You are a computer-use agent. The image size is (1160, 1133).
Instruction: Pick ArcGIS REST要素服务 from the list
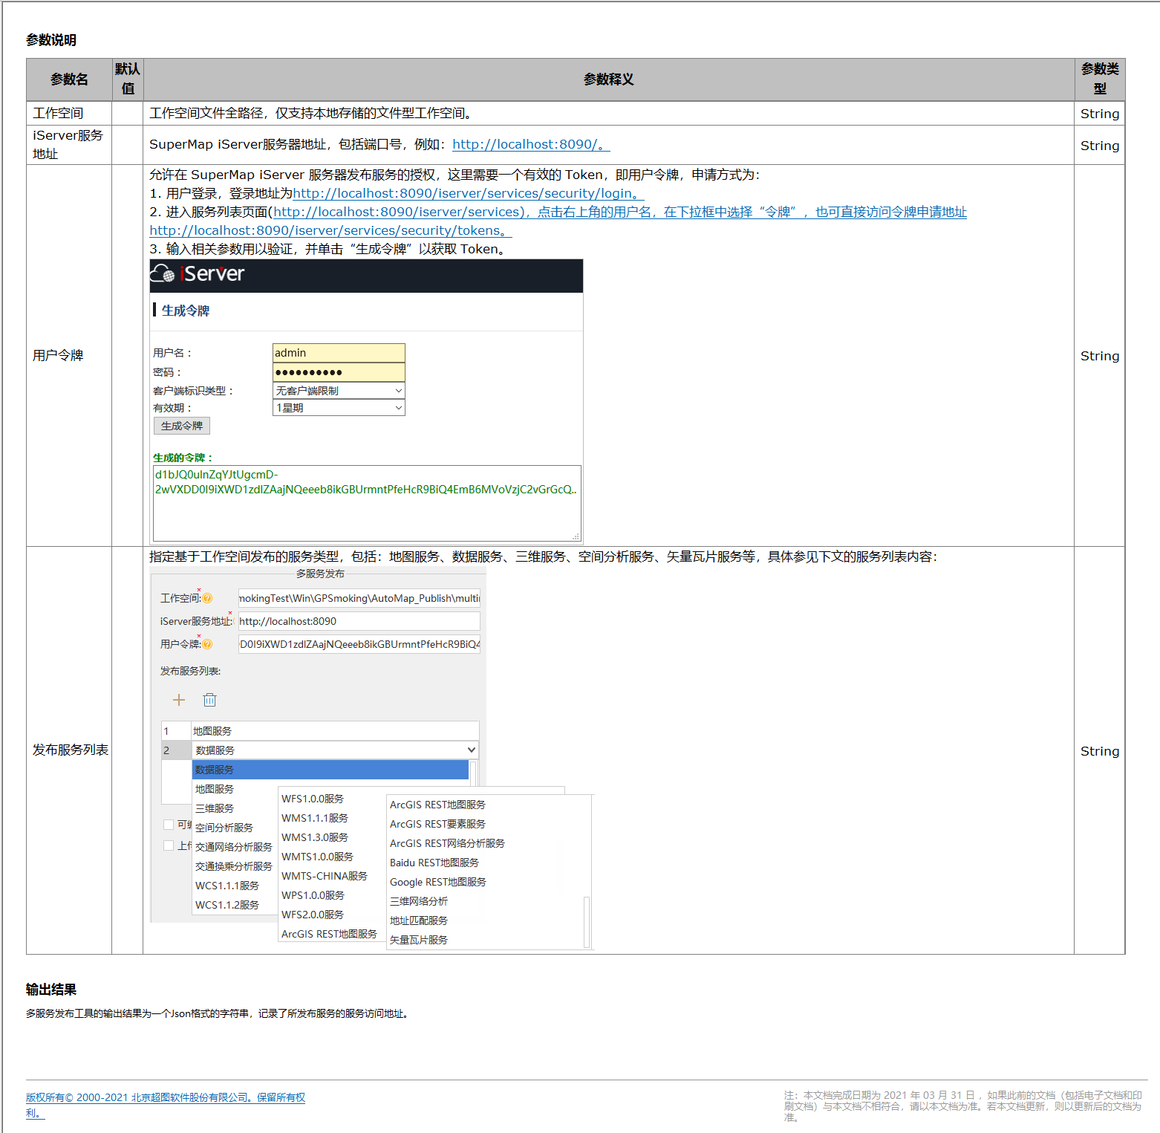(437, 824)
